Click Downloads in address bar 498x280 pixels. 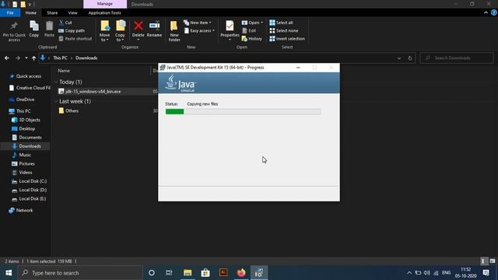pyautogui.click(x=86, y=58)
